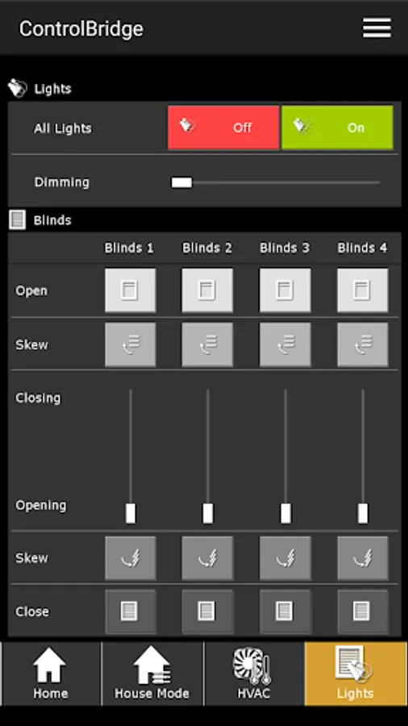Select the Lights tab

pyautogui.click(x=356, y=674)
